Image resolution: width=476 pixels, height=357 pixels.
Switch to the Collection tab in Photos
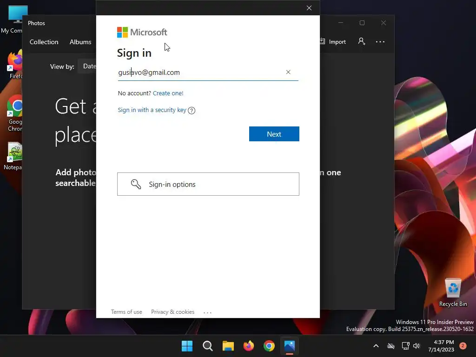coord(44,42)
